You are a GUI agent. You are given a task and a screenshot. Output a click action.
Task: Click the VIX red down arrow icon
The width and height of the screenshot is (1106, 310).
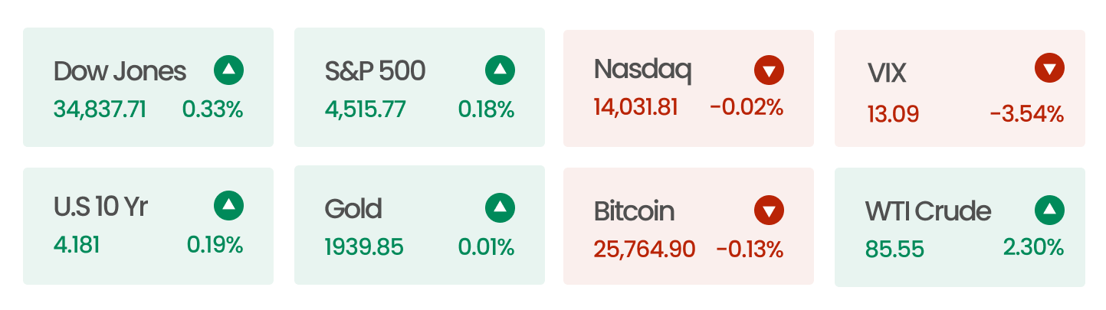(x=1049, y=68)
